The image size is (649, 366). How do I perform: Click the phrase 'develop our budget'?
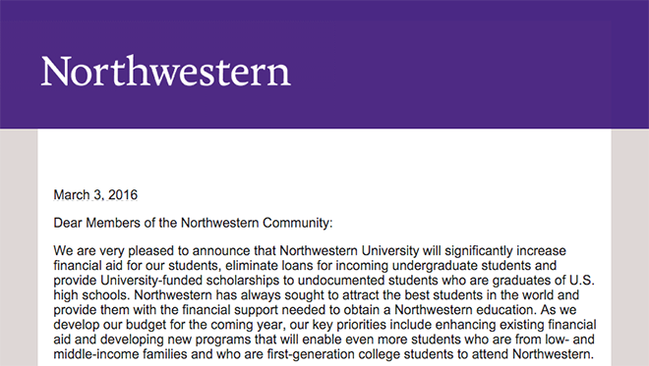(110, 325)
